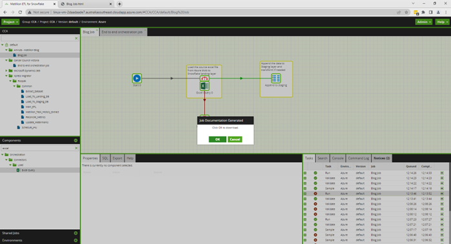Screen dimensions: 451x244
Task: Select the Load_To_Landing_DB job
Action: [37, 97]
